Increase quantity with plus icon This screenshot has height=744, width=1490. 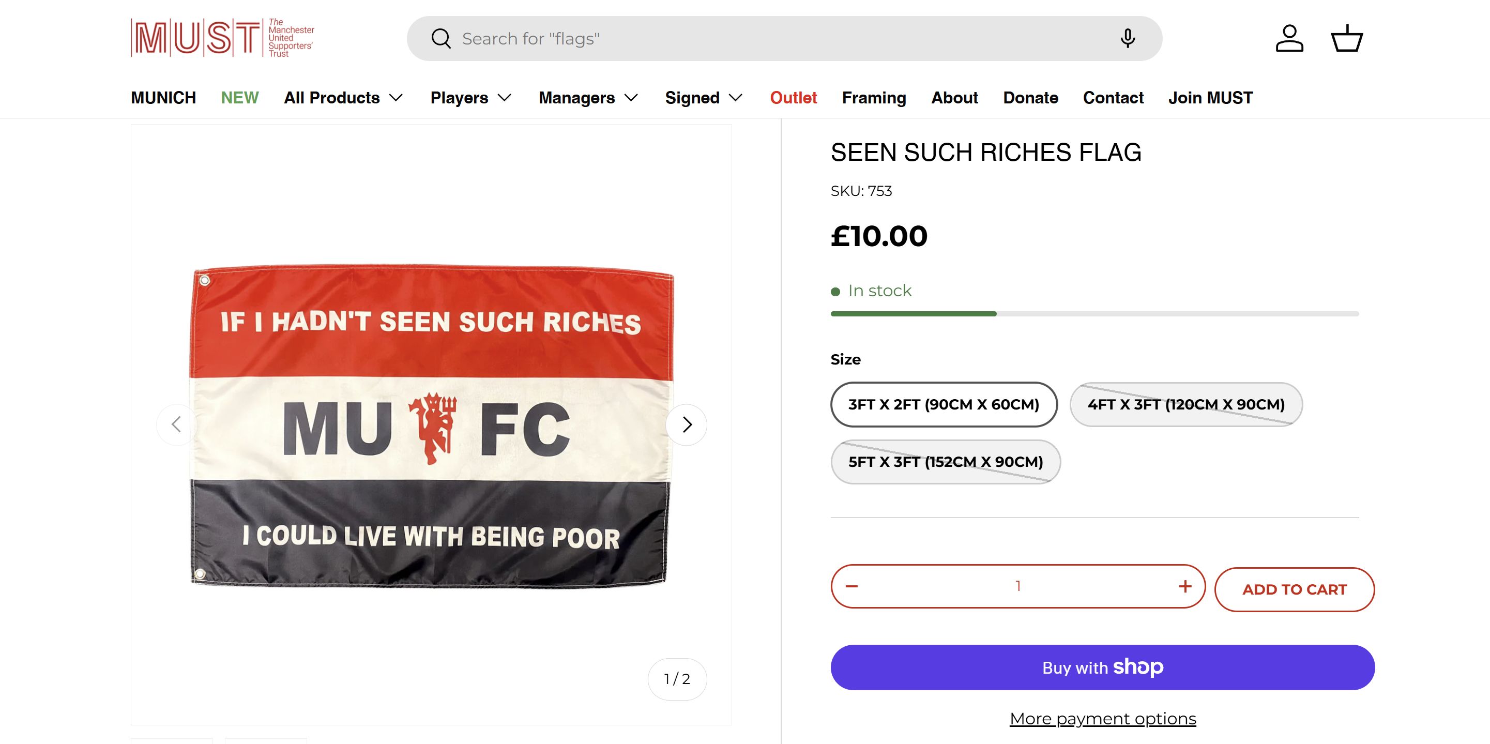click(1184, 586)
